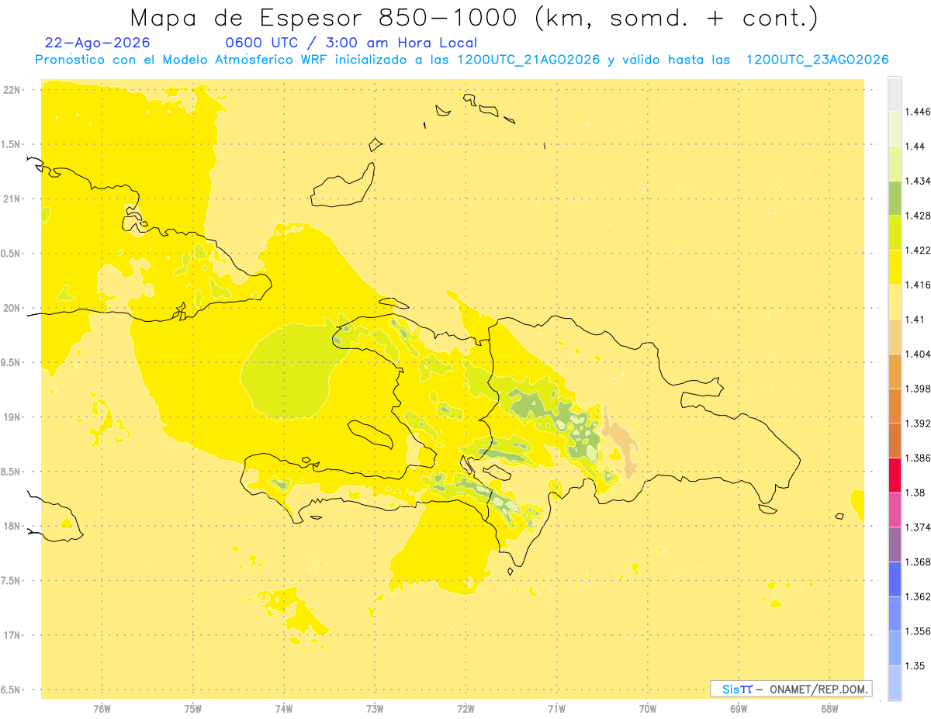Click the legend value 1.416
Viewport: 931px width, 719px height.
919,285
